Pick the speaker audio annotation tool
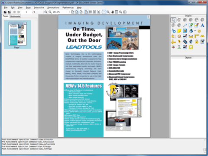 (x=191, y=42)
